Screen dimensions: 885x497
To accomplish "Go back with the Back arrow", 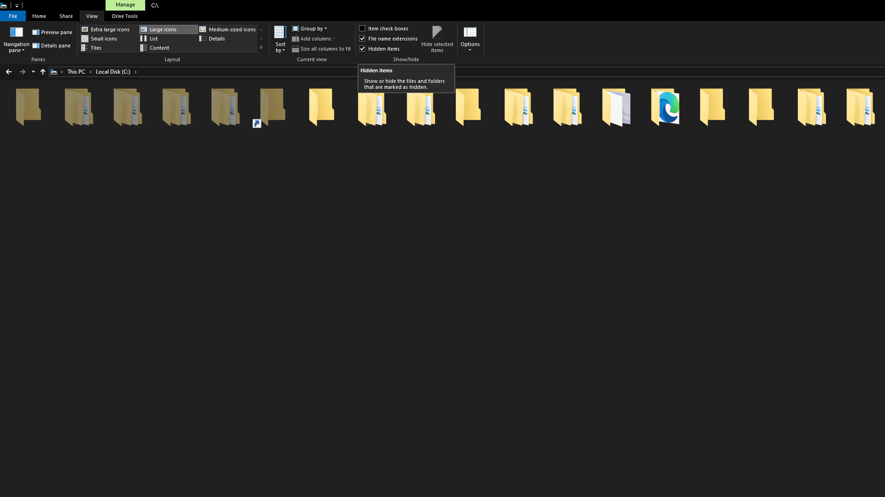I will point(9,72).
